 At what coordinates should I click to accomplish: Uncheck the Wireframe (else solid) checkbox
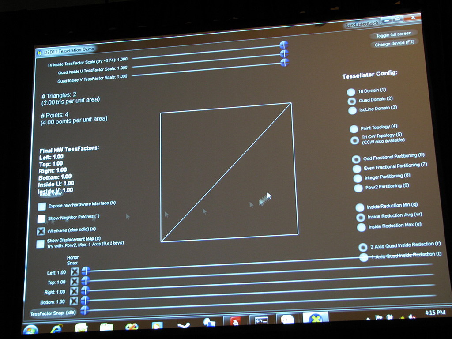[x=41, y=231]
